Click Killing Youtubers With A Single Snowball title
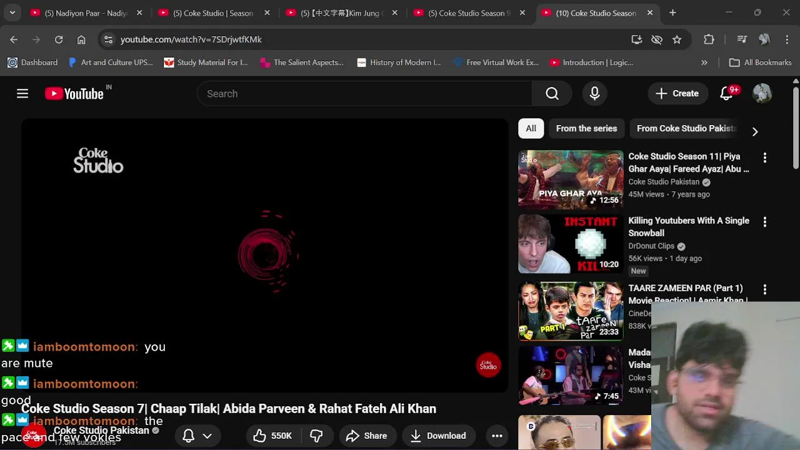This screenshot has height=450, width=800. tap(689, 227)
